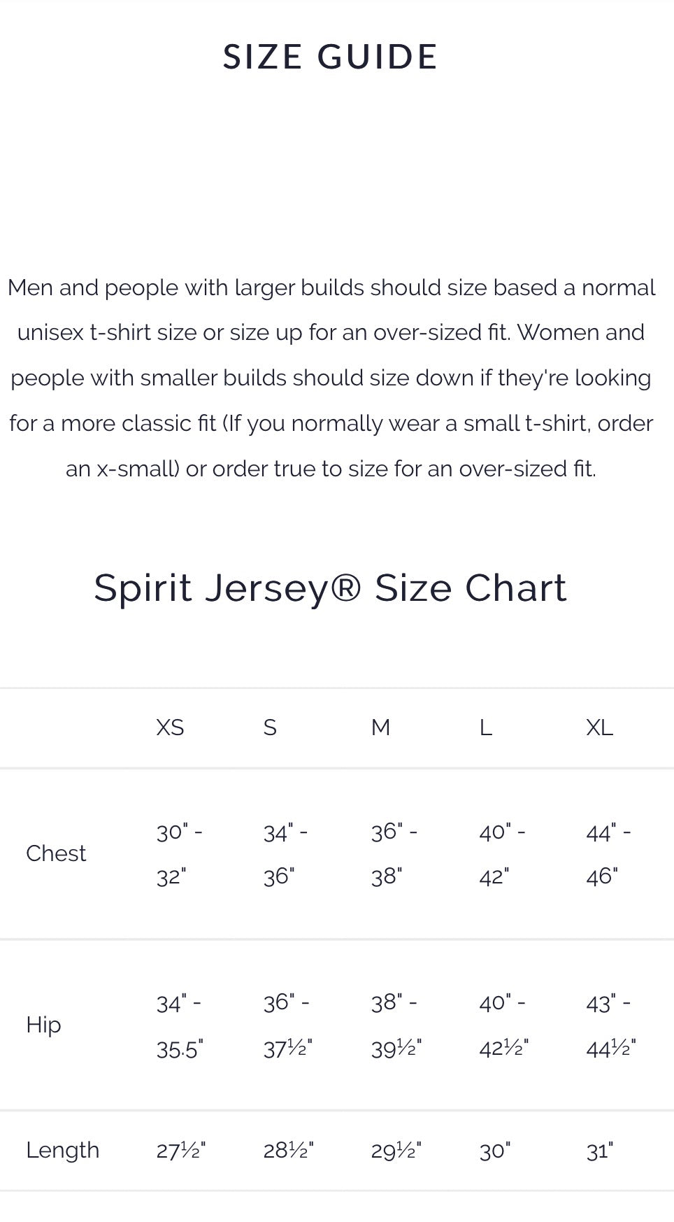Click S hip measurement 36" - 37½"
The height and width of the screenshot is (1222, 674).
point(287,1025)
